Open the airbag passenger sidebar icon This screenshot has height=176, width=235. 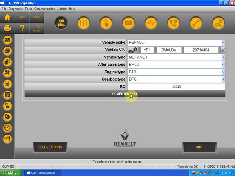click(x=7, y=73)
